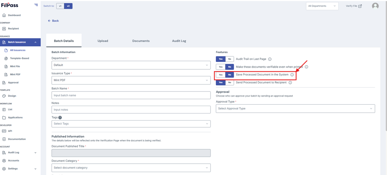Click the Verify File external link icon
This screenshot has width=387, height=175.
360,6
